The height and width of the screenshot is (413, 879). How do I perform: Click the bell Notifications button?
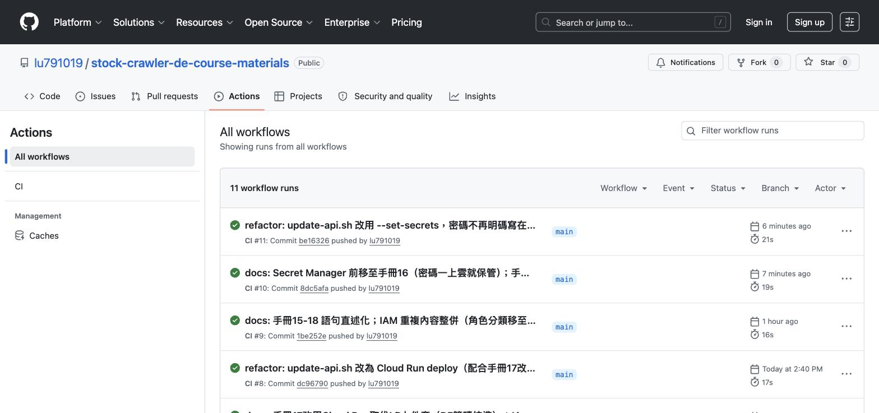[x=685, y=62]
